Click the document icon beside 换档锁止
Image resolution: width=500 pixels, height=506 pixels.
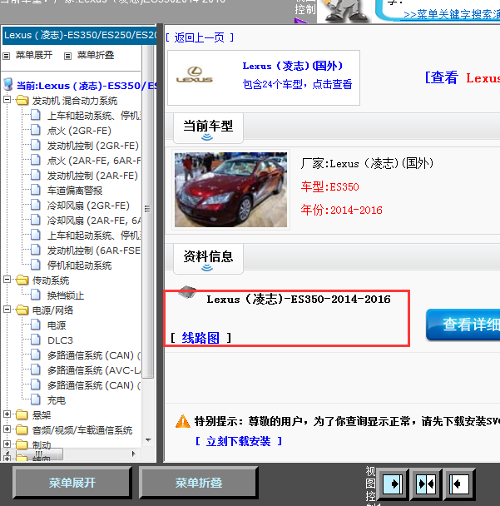pos(36,295)
